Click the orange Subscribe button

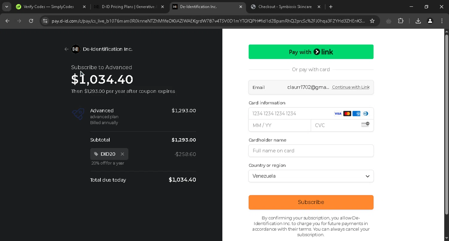coord(311,202)
